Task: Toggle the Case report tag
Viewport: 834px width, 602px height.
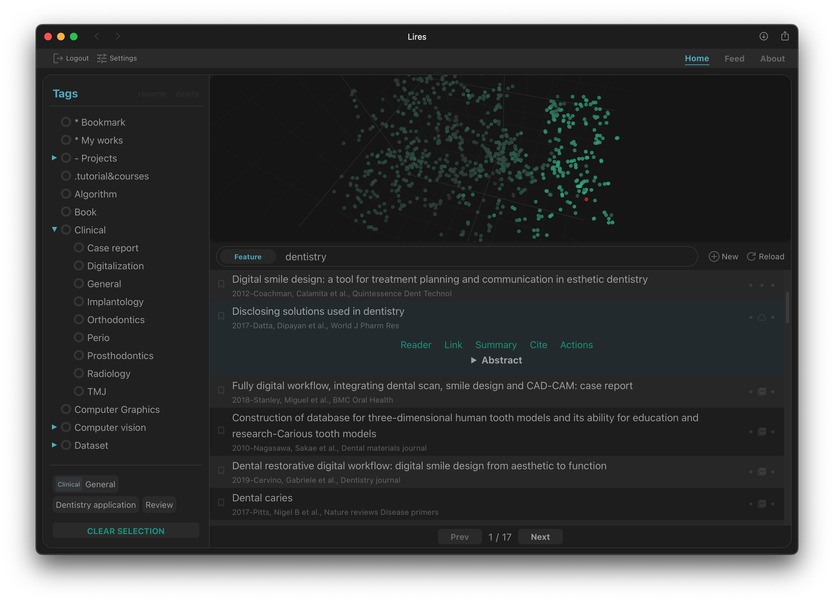Action: point(79,247)
